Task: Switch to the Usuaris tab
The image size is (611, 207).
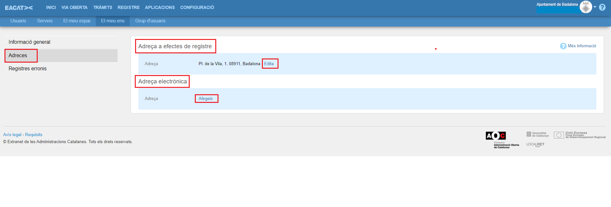Action: [18, 21]
